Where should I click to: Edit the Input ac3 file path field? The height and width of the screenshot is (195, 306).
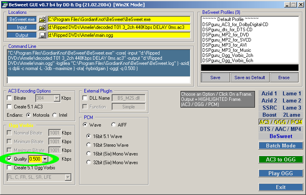119,27
